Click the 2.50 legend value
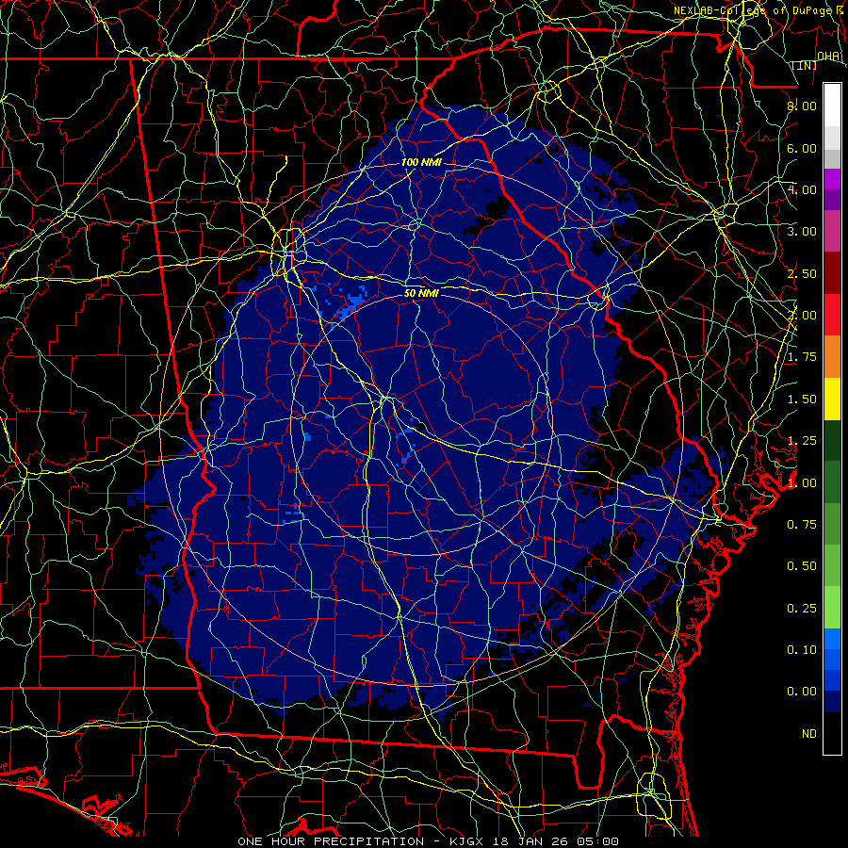 coord(802,273)
